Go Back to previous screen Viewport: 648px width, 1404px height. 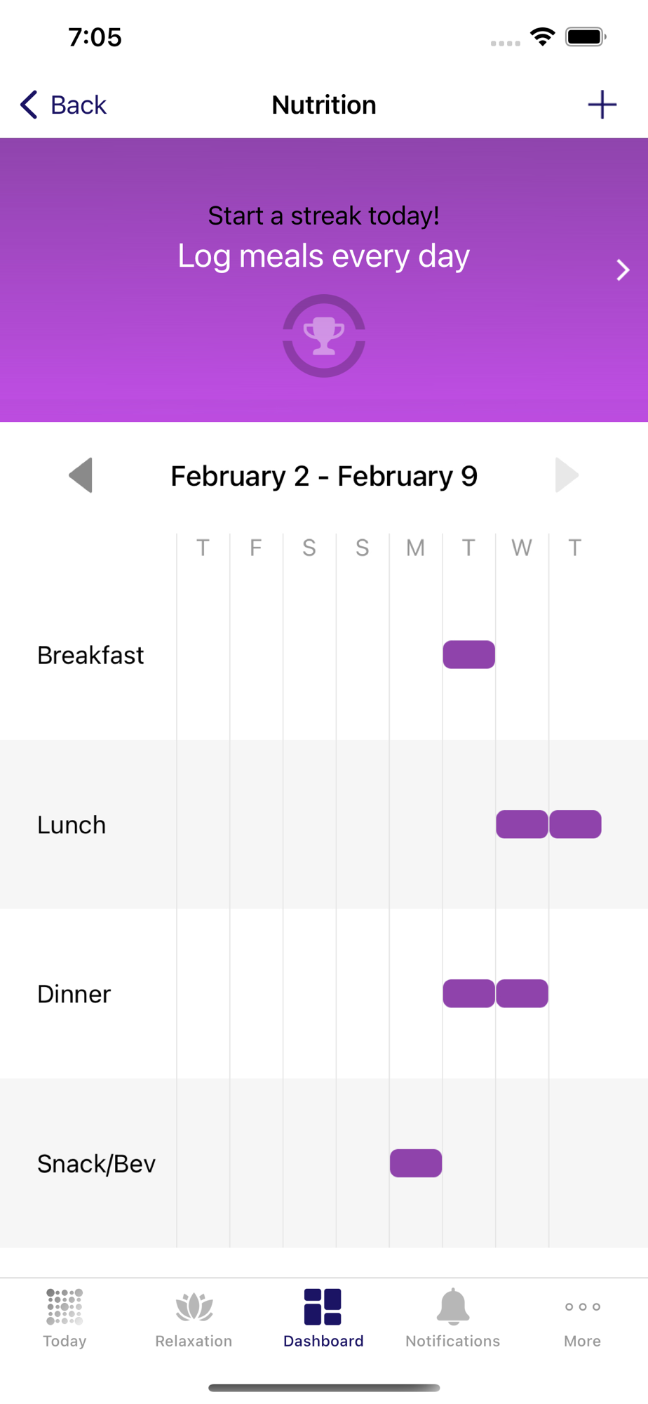tap(63, 105)
